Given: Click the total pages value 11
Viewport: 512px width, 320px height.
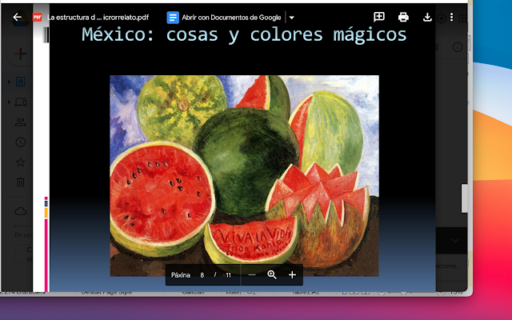Looking at the screenshot, I should (228, 275).
